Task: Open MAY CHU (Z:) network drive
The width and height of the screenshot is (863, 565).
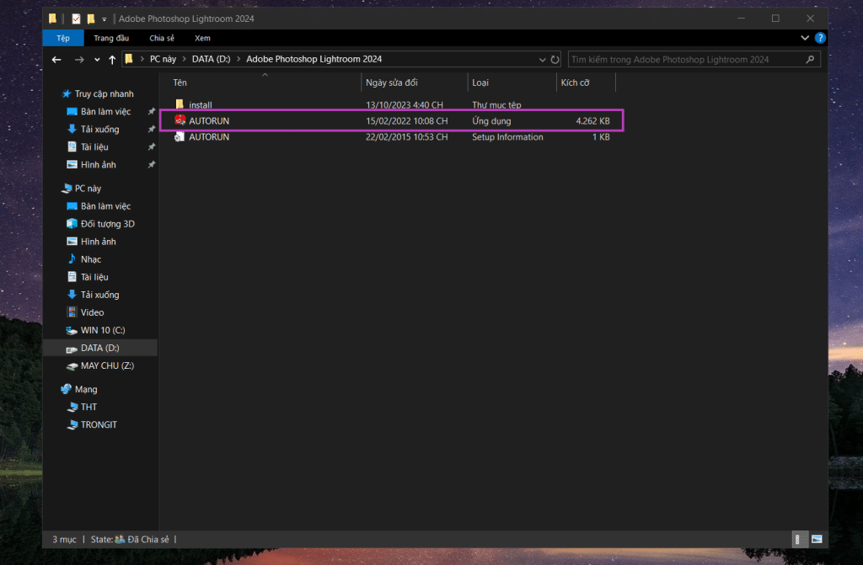Action: [x=100, y=365]
